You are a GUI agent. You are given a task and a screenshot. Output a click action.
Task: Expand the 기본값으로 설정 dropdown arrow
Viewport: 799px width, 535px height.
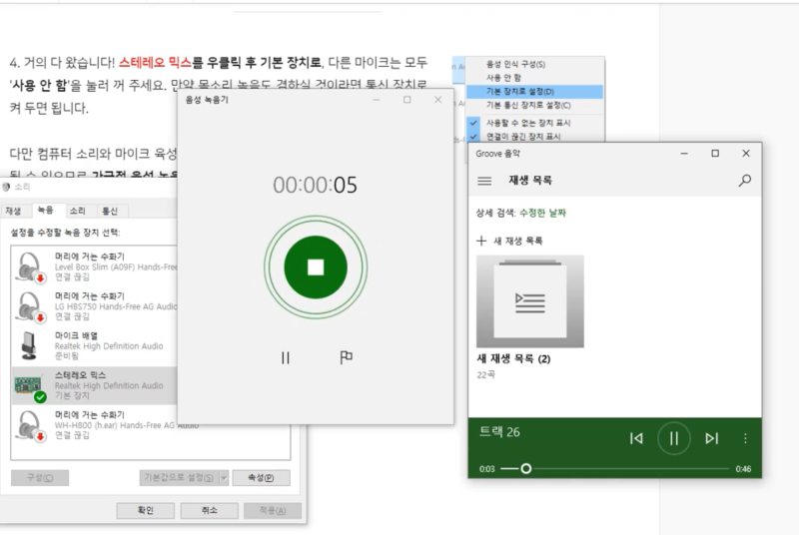click(x=224, y=477)
